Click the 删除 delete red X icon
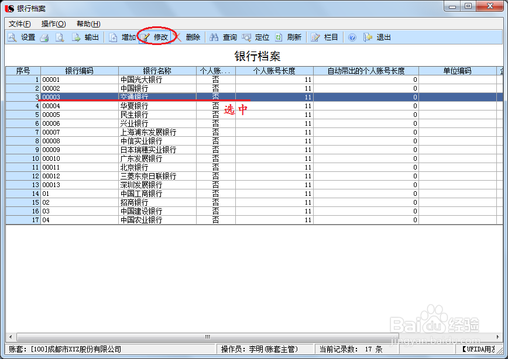 [x=177, y=37]
